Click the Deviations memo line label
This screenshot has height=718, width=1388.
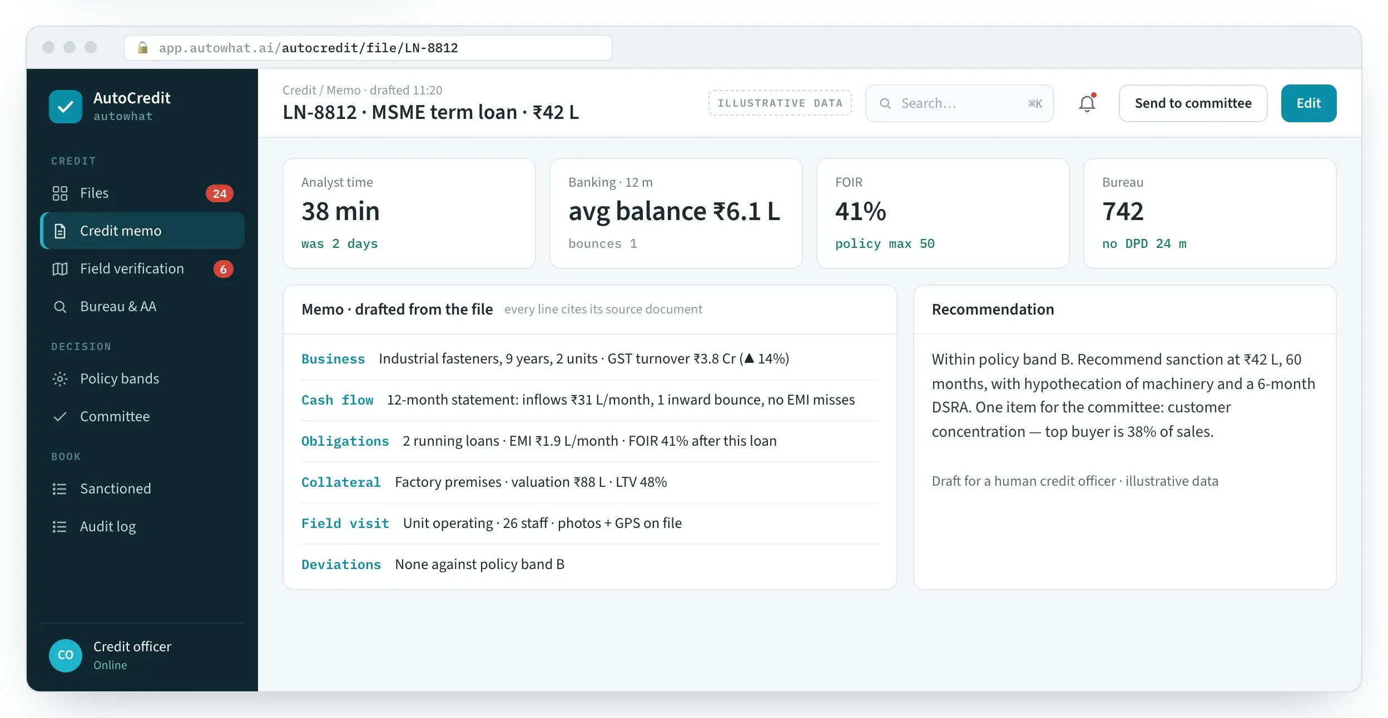click(341, 565)
